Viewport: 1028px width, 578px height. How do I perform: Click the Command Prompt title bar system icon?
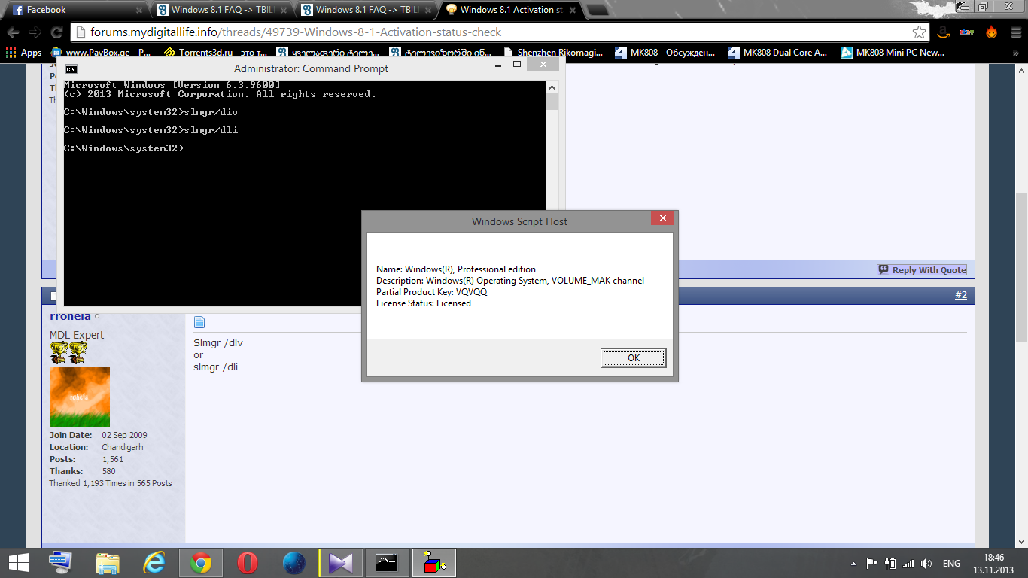click(70, 68)
